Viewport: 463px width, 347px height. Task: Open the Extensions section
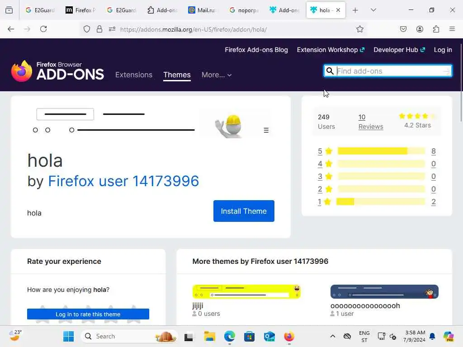coord(134,75)
